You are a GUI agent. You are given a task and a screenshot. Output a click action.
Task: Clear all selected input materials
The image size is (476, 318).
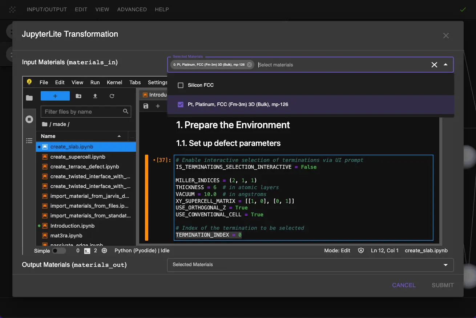pyautogui.click(x=434, y=65)
